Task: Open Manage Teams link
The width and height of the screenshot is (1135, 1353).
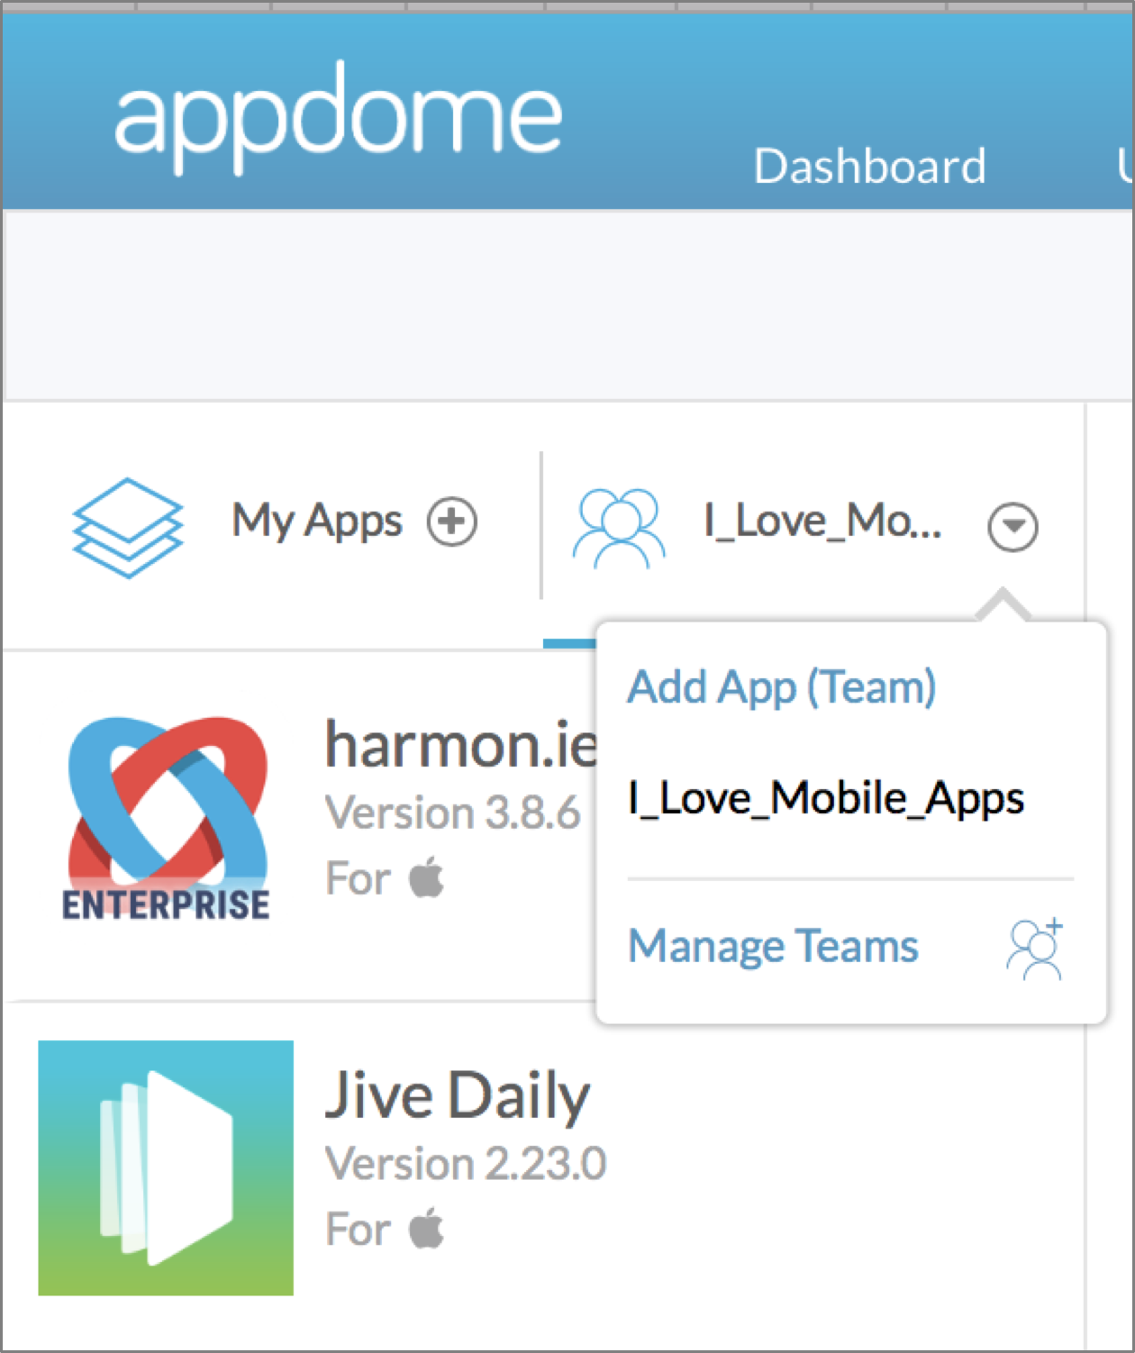Action: (x=773, y=947)
